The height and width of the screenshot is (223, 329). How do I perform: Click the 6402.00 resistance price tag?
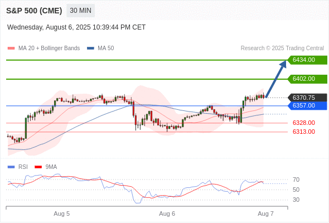coord(307,79)
